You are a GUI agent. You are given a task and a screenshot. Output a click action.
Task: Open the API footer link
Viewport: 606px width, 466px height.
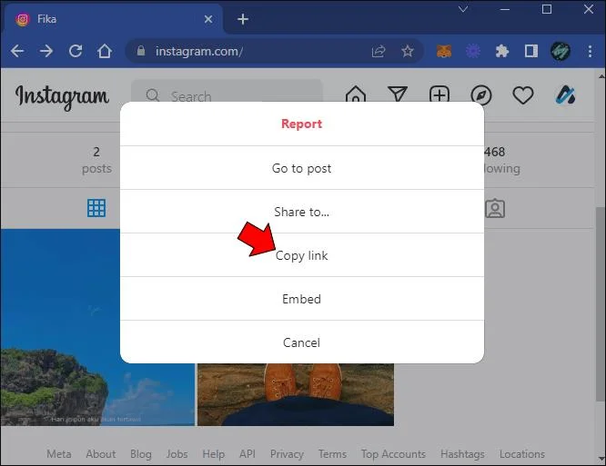click(x=247, y=453)
